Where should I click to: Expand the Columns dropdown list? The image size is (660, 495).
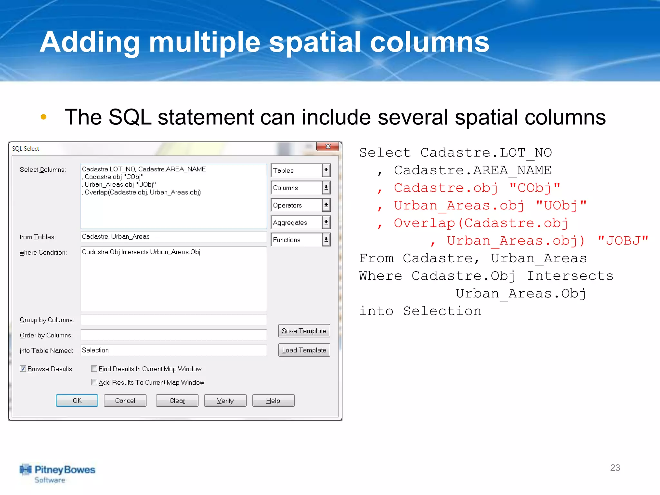[326, 188]
